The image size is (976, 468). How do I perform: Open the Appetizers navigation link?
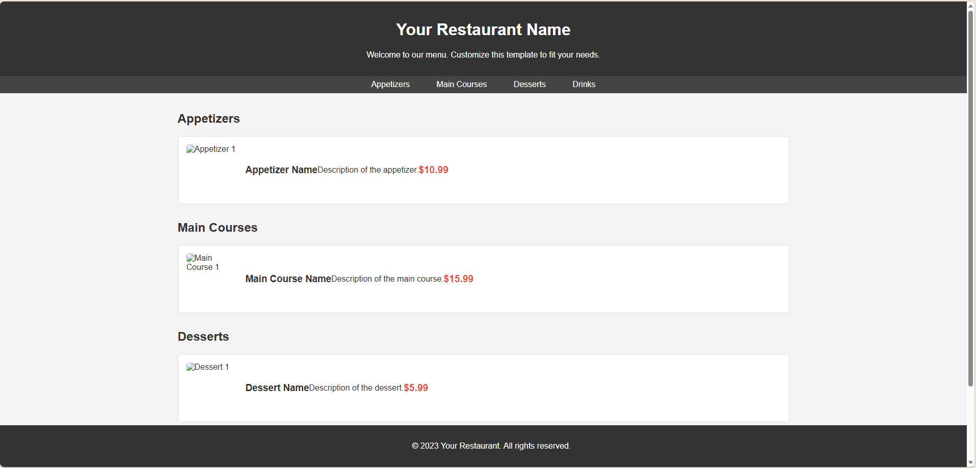[x=390, y=84]
